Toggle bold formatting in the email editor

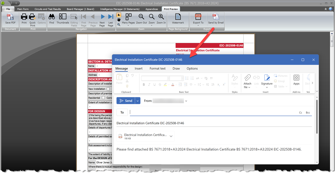pyautogui.click(x=144, y=84)
